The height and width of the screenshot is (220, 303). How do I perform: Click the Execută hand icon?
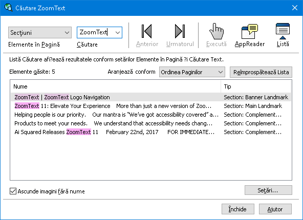pos(217,31)
